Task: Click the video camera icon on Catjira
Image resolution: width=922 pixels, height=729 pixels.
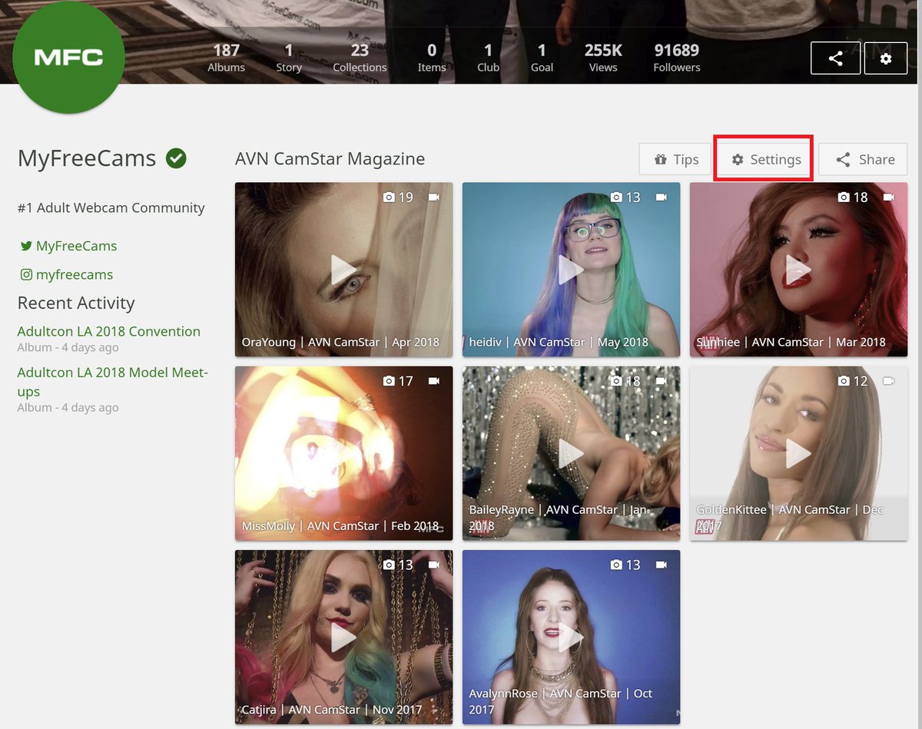Action: (433, 565)
